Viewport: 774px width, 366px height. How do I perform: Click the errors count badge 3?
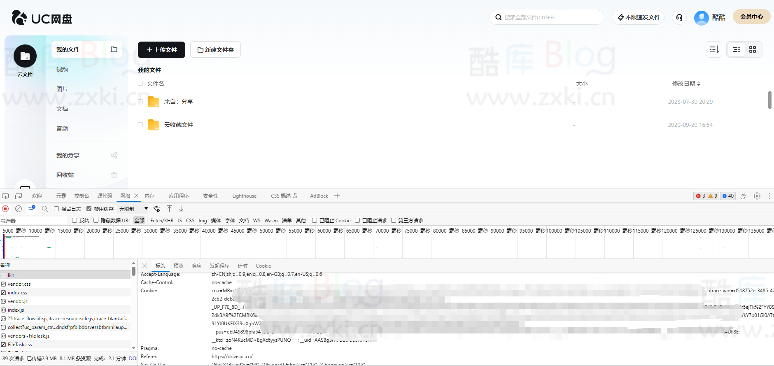[700, 196]
